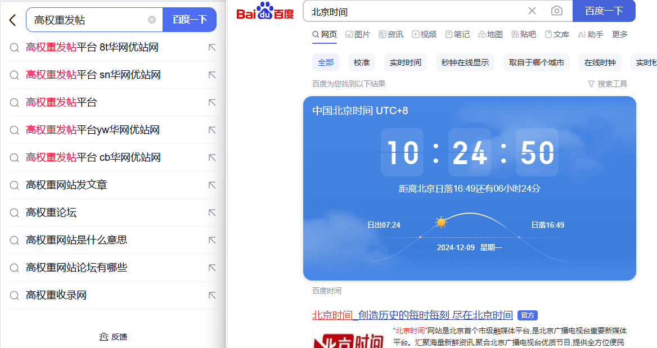Select the 秒钟在线显示 filter chip
This screenshot has height=348, width=657.
pyautogui.click(x=465, y=62)
